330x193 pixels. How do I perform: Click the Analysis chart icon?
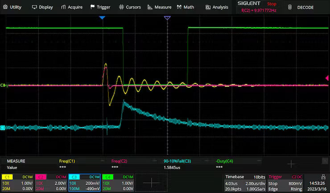point(208,8)
